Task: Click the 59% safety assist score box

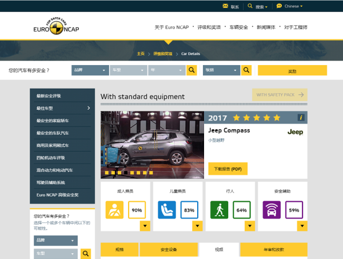Action: click(x=294, y=210)
